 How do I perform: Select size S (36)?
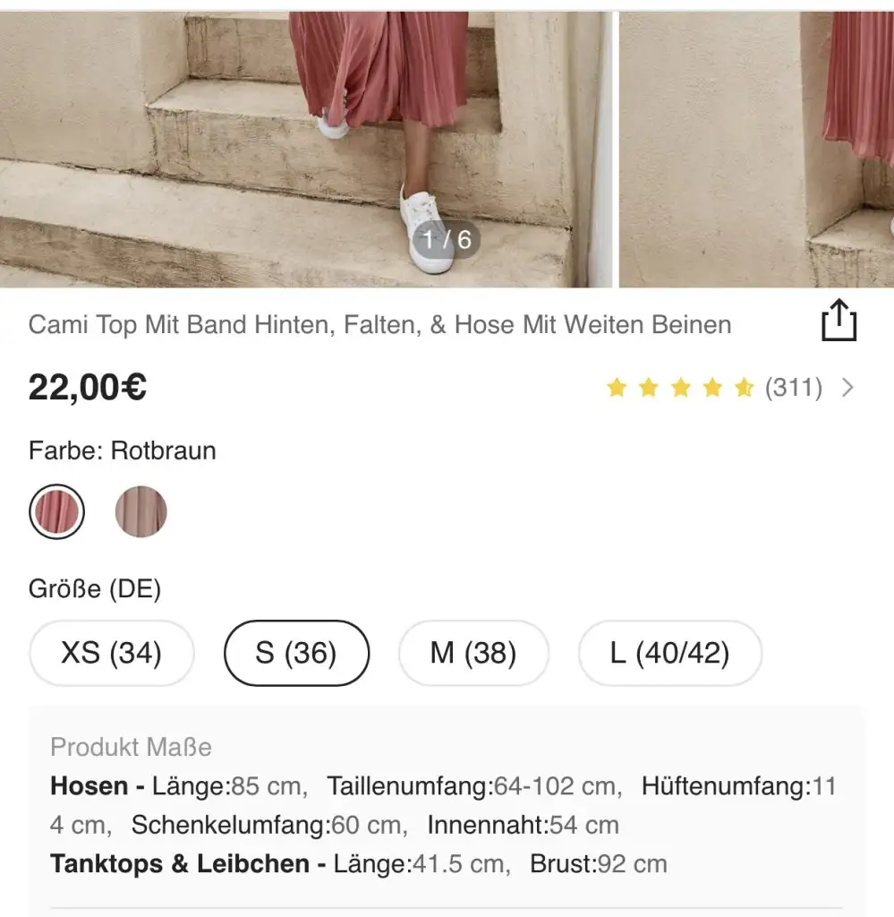coord(296,653)
